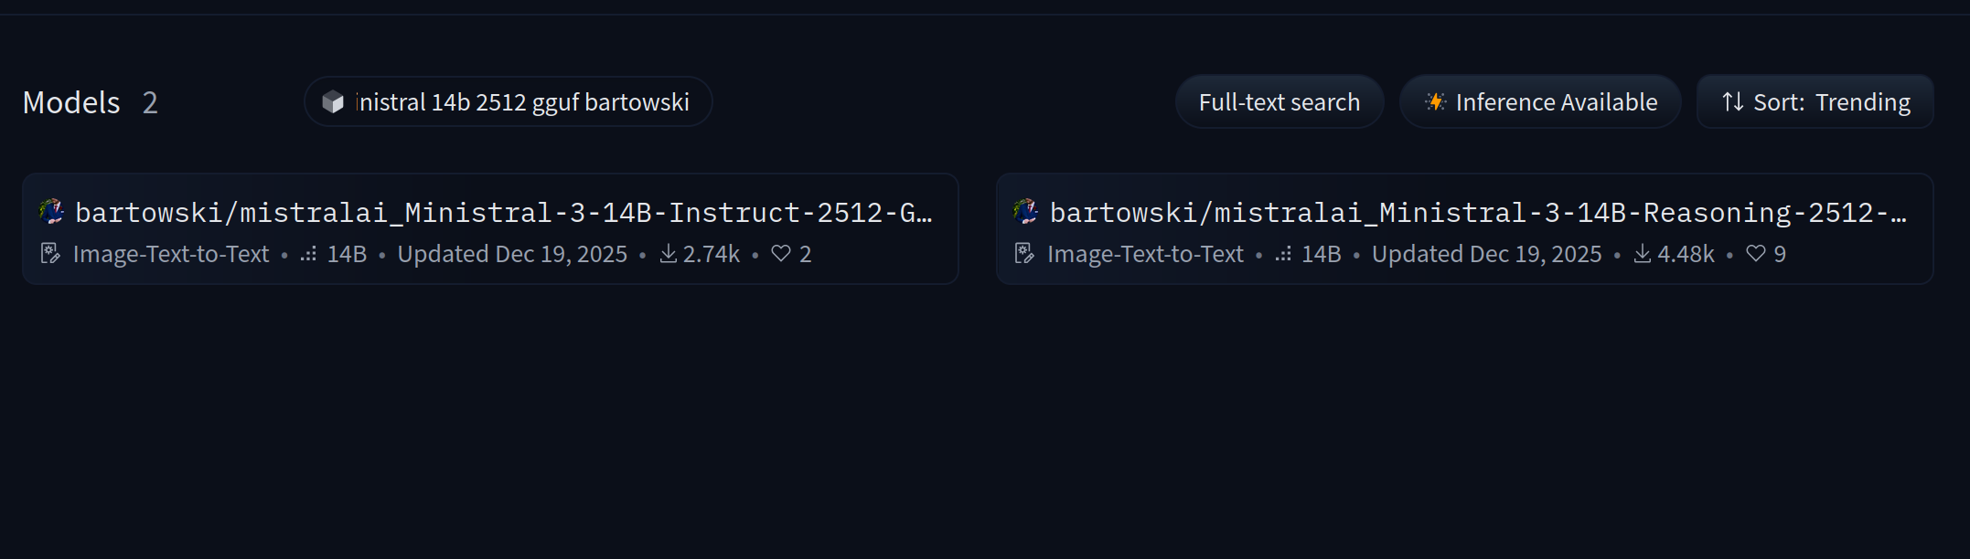Viewport: 1970px width, 559px height.
Task: Click download icon next to 4.48k
Action: pos(1643,254)
